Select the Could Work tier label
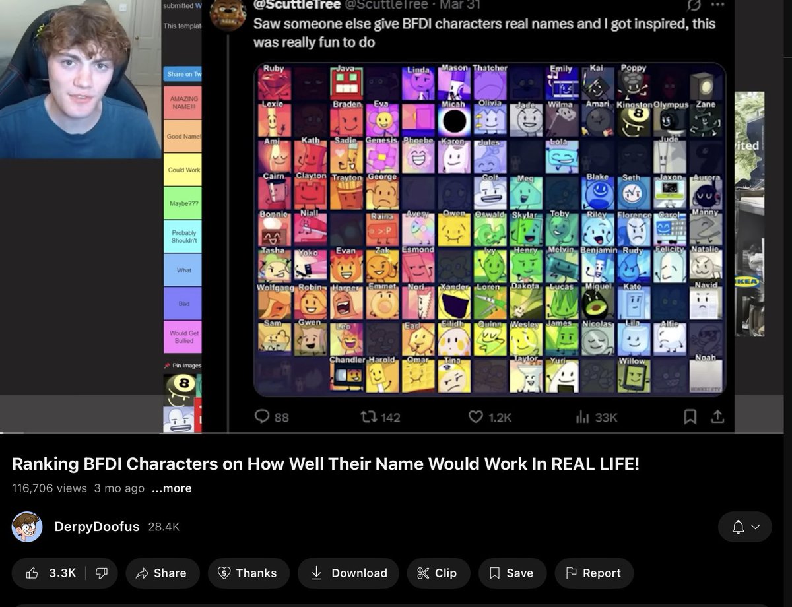The image size is (792, 607). [183, 170]
